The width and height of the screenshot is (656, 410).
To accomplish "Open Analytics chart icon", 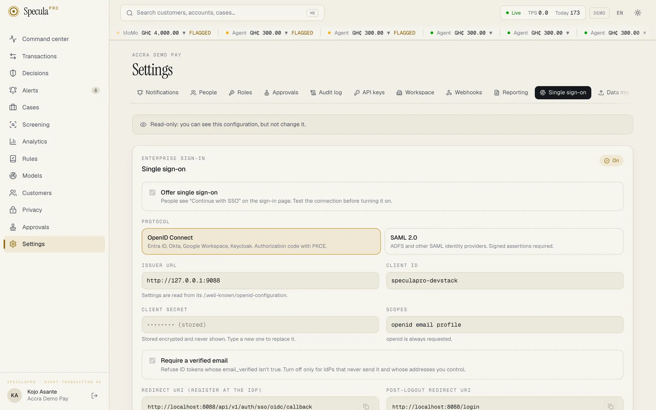I will pyautogui.click(x=13, y=141).
